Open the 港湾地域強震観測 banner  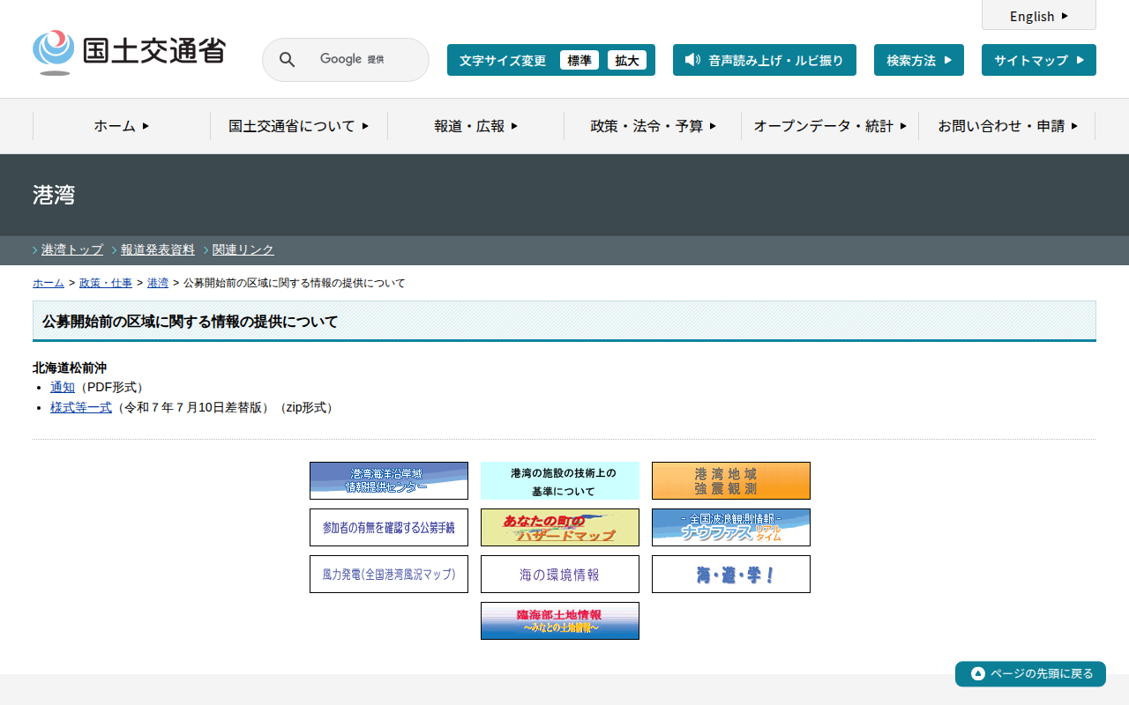pyautogui.click(x=730, y=480)
